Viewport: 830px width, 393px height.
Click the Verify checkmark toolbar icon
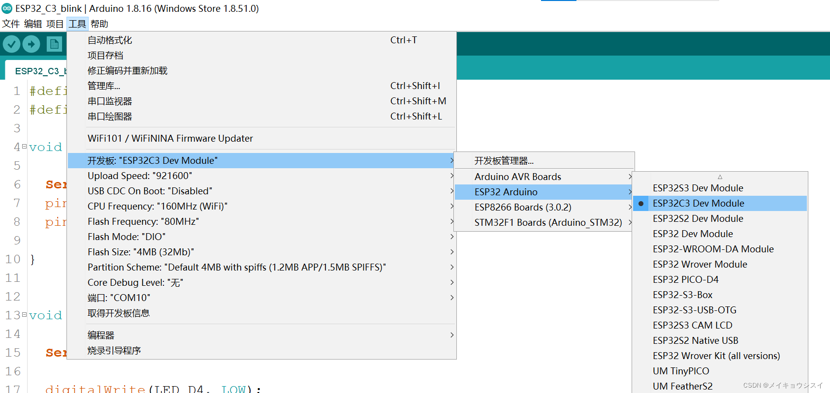tap(11, 44)
